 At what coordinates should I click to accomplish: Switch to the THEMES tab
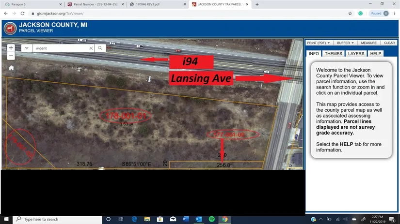click(333, 54)
